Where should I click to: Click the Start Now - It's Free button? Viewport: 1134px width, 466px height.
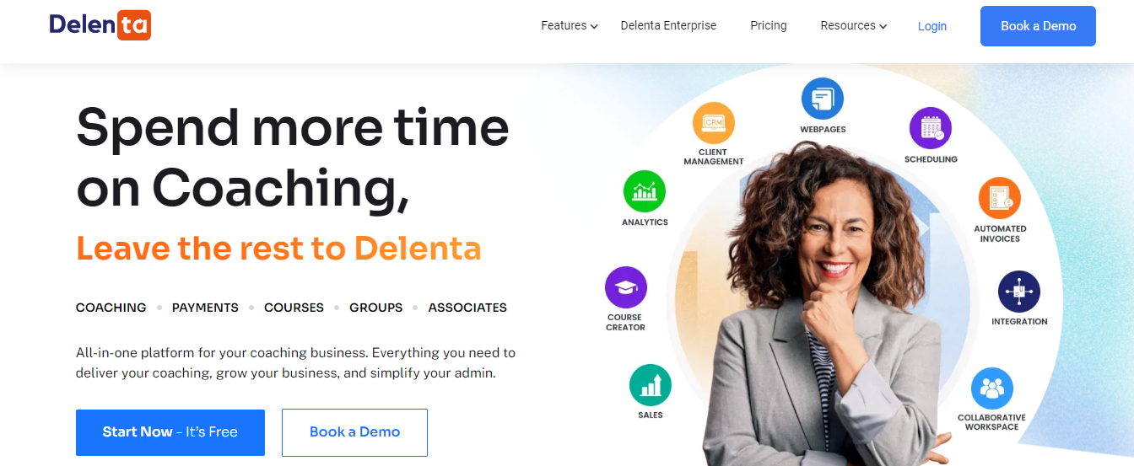[x=170, y=432]
